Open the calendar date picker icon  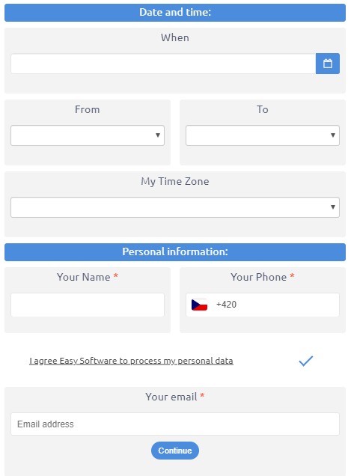328,64
